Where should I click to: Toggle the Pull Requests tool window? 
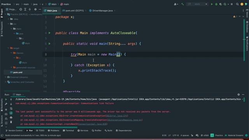tap(2, 29)
